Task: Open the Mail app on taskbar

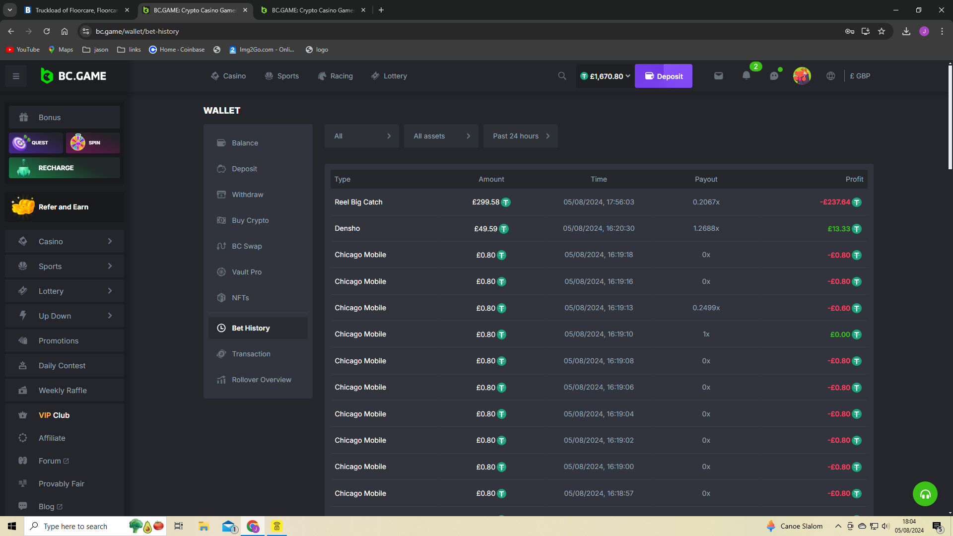Action: pos(229,526)
